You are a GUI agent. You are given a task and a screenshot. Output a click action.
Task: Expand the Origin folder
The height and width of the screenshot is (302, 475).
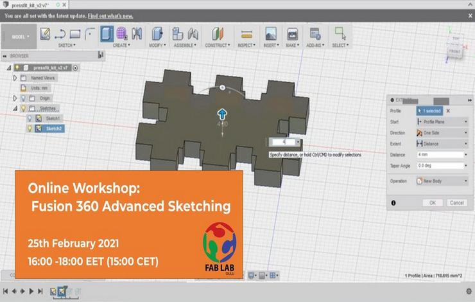click(x=15, y=98)
